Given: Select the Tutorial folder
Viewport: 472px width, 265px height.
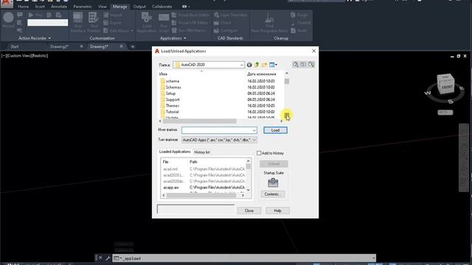Looking at the screenshot, I should pos(172,112).
